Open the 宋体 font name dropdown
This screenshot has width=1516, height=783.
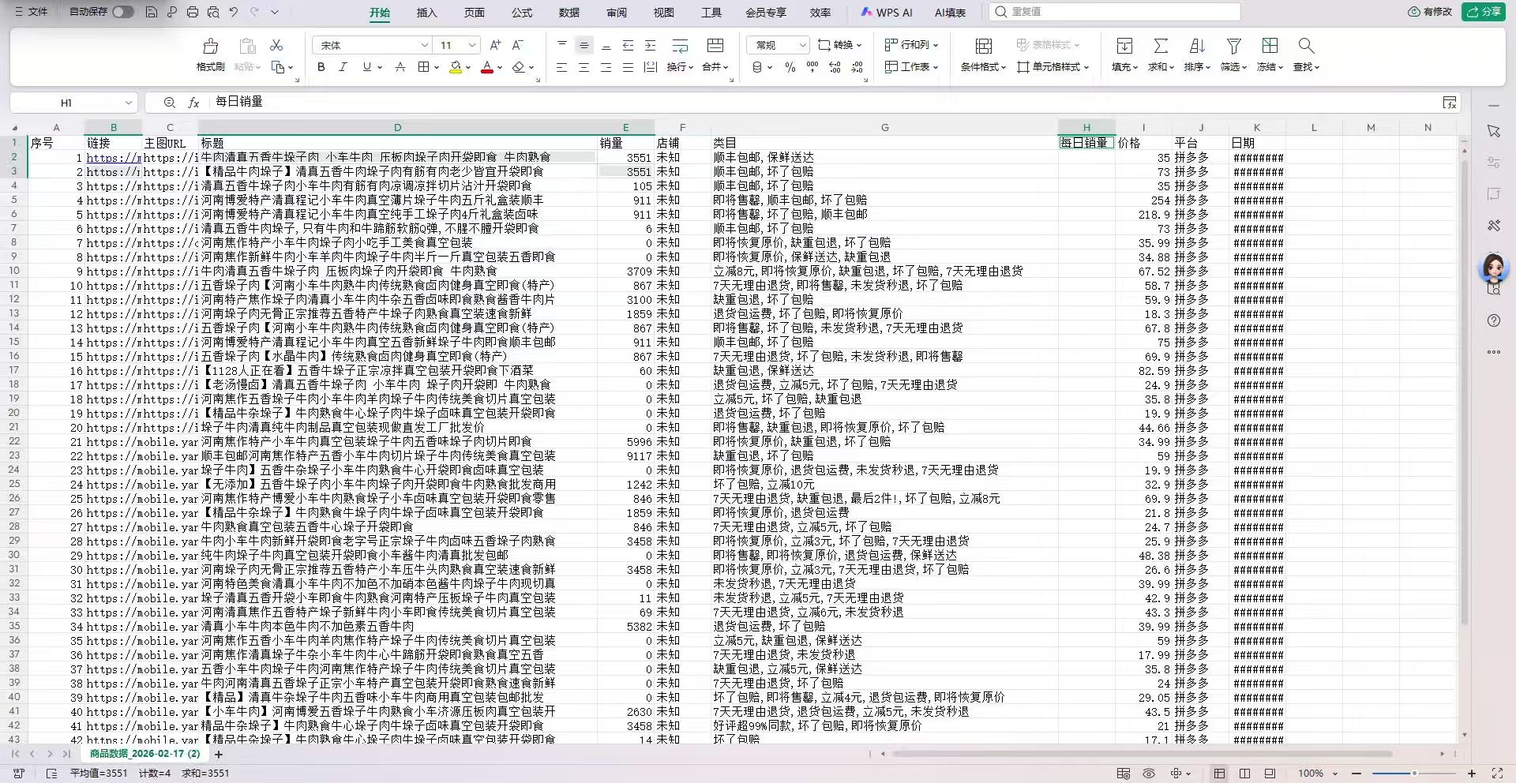click(x=424, y=45)
